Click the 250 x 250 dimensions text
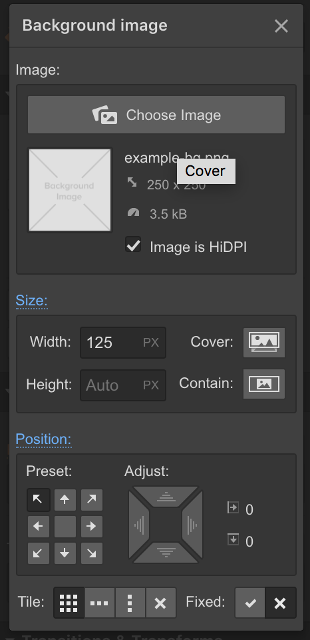Image resolution: width=310 pixels, height=640 pixels. (176, 185)
